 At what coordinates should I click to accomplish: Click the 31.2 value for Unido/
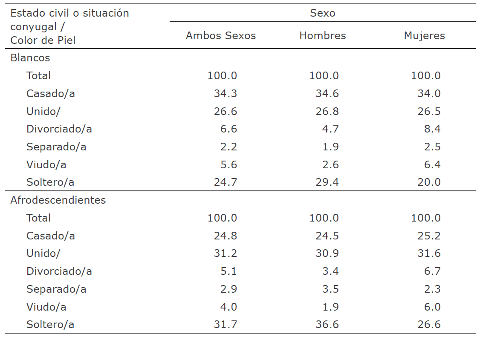coord(226,254)
